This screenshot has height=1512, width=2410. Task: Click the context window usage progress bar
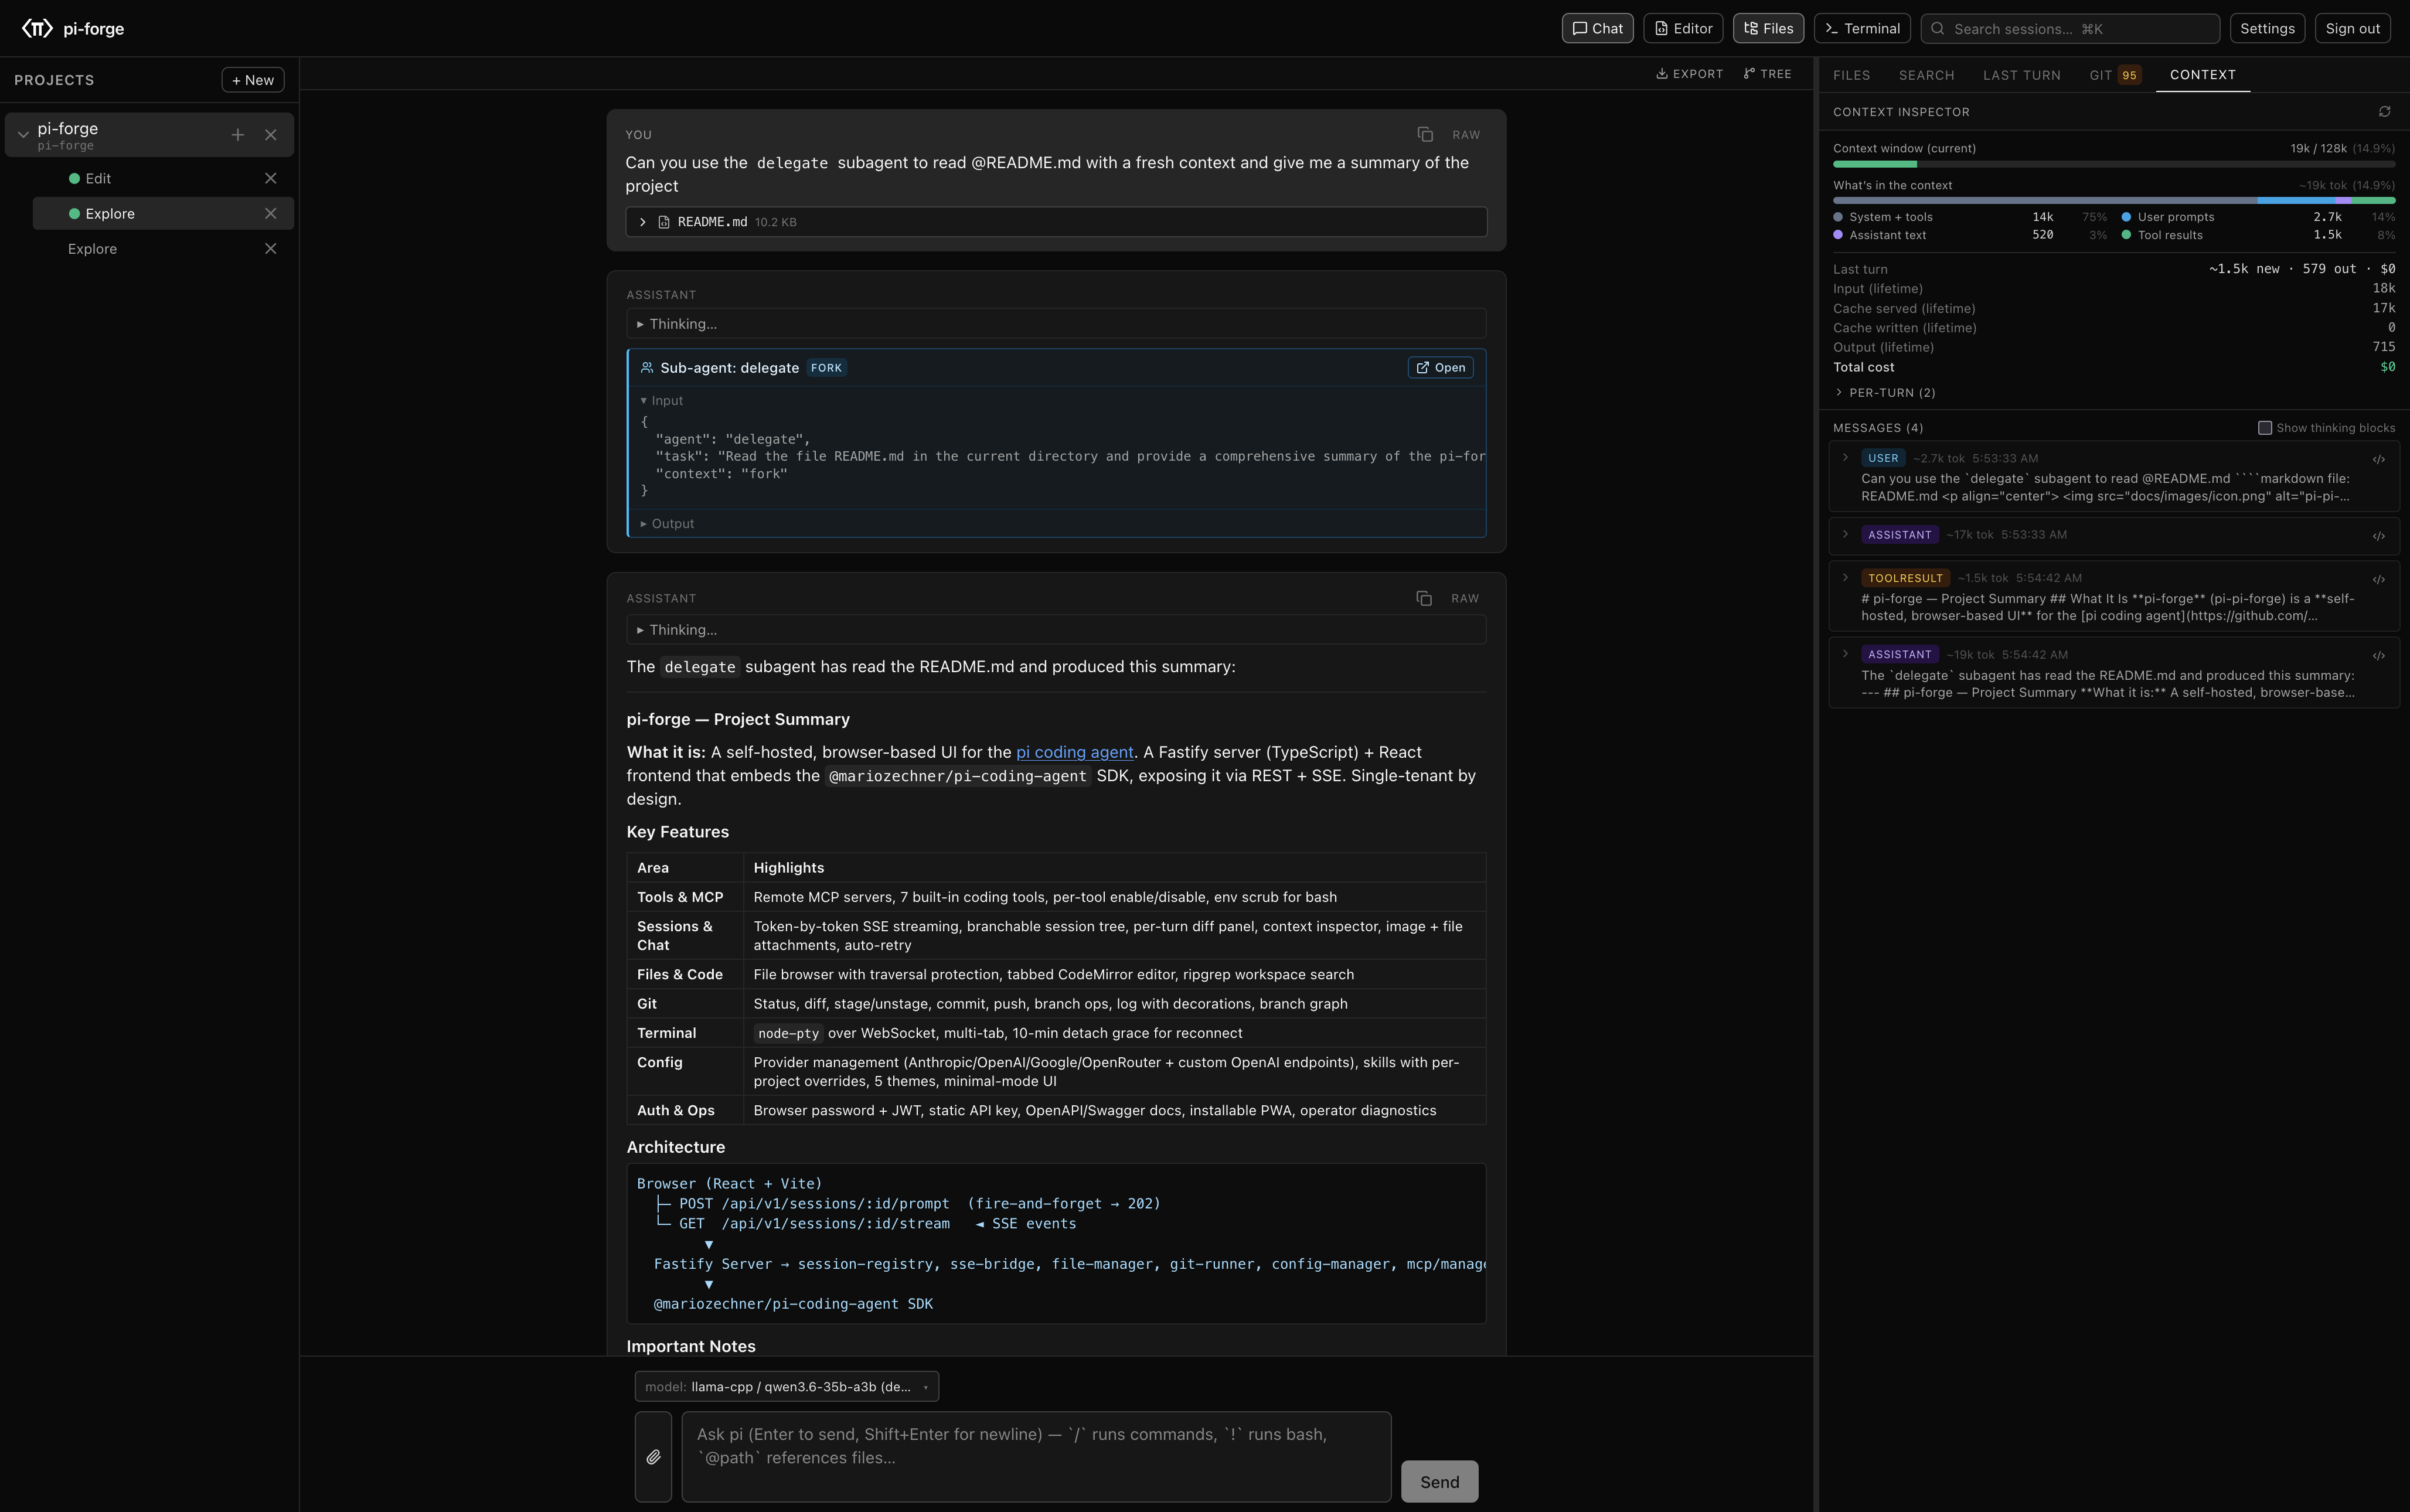pyautogui.click(x=2113, y=164)
